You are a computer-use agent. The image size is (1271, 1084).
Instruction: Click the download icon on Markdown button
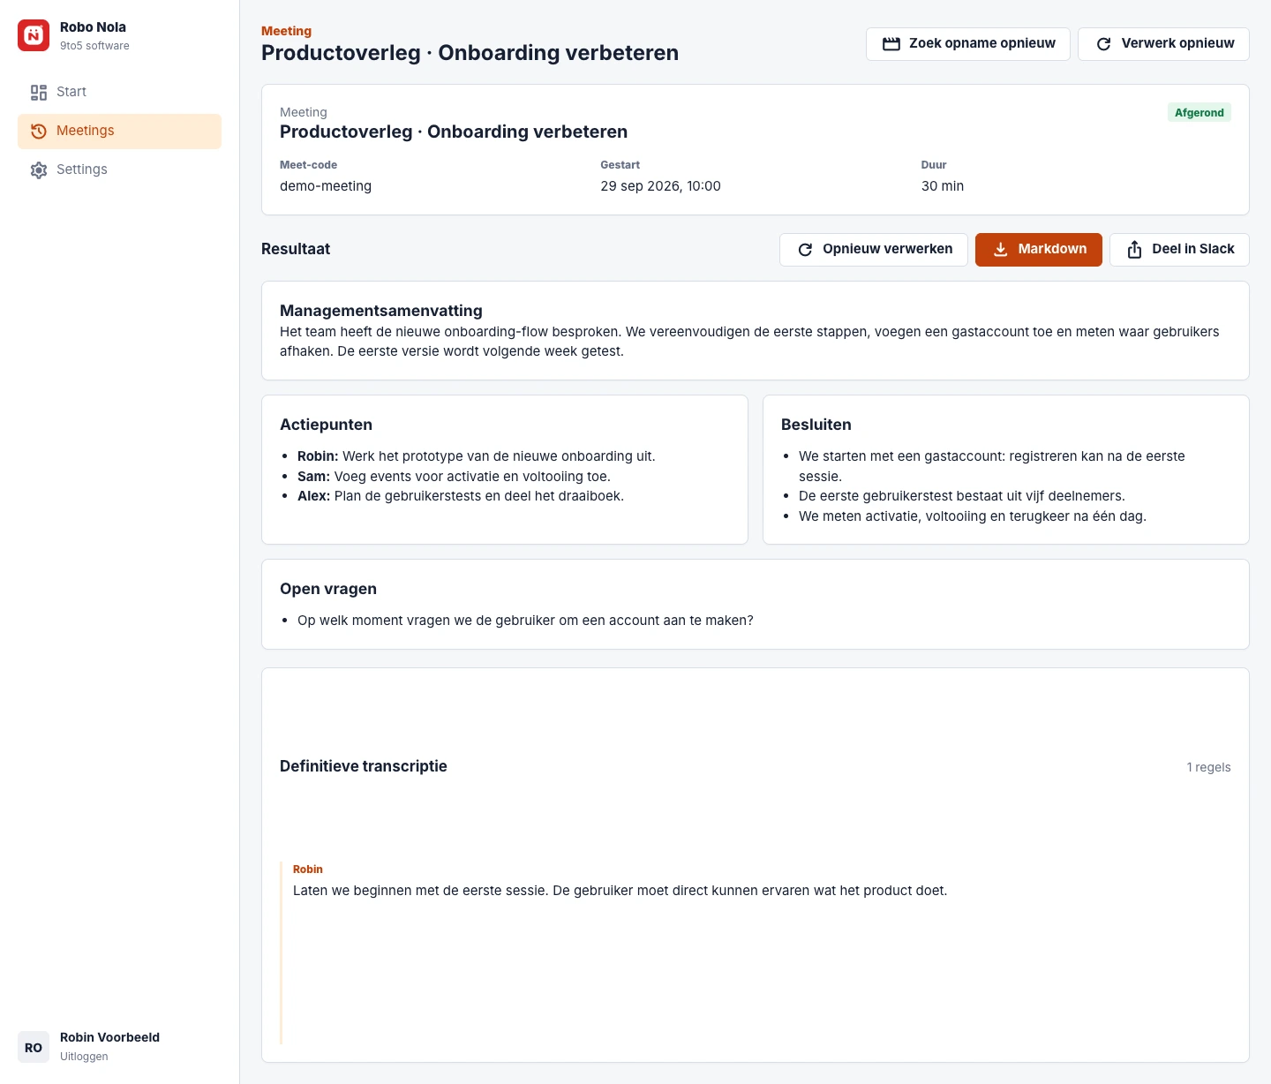(x=1000, y=250)
